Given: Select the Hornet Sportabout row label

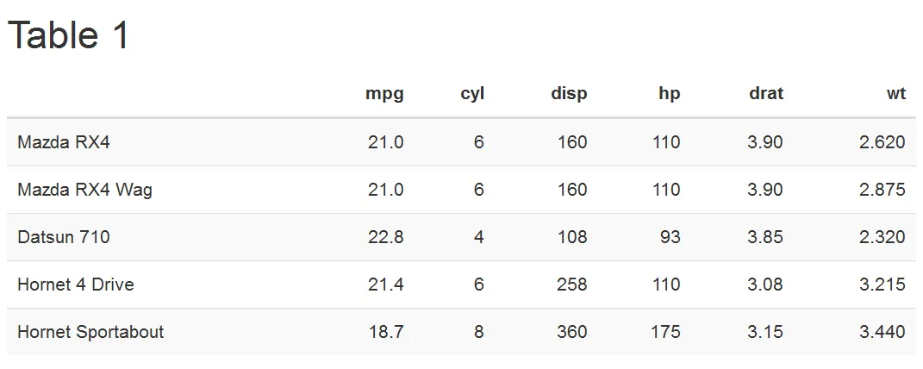Looking at the screenshot, I should click(x=90, y=332).
